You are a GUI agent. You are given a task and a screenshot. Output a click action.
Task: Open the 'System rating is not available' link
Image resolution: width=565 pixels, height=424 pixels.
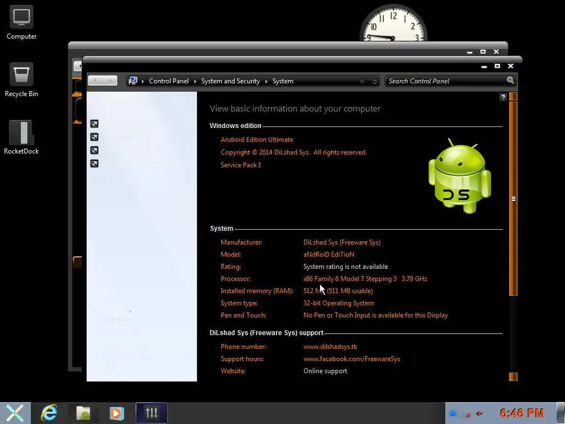[345, 267]
